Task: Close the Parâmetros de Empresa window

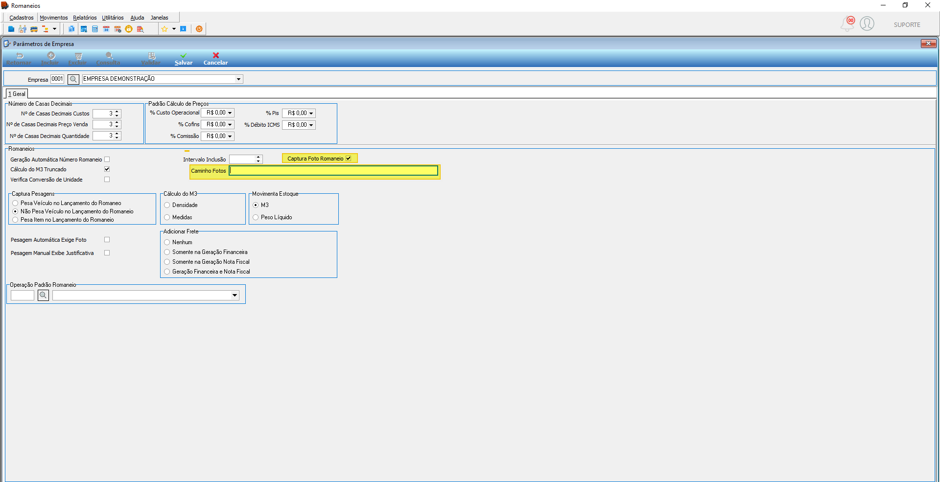Action: (928, 44)
